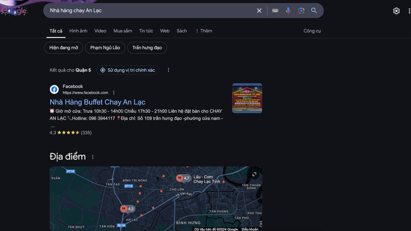
Task: Open location options menu beside precise location
Action: [169, 70]
